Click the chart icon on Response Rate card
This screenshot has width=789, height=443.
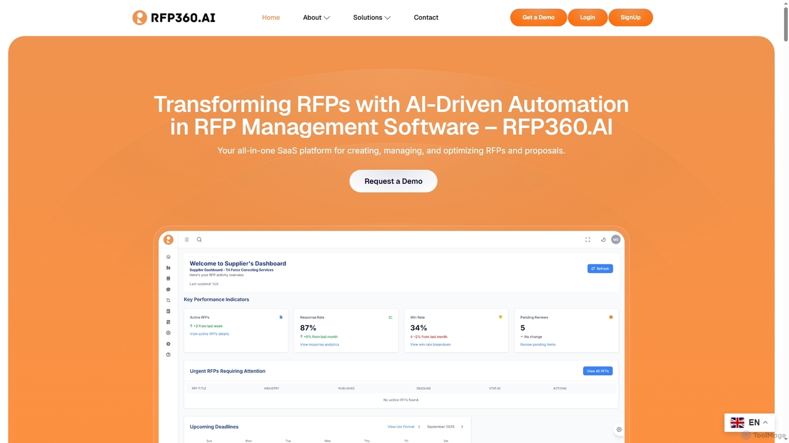tap(391, 317)
